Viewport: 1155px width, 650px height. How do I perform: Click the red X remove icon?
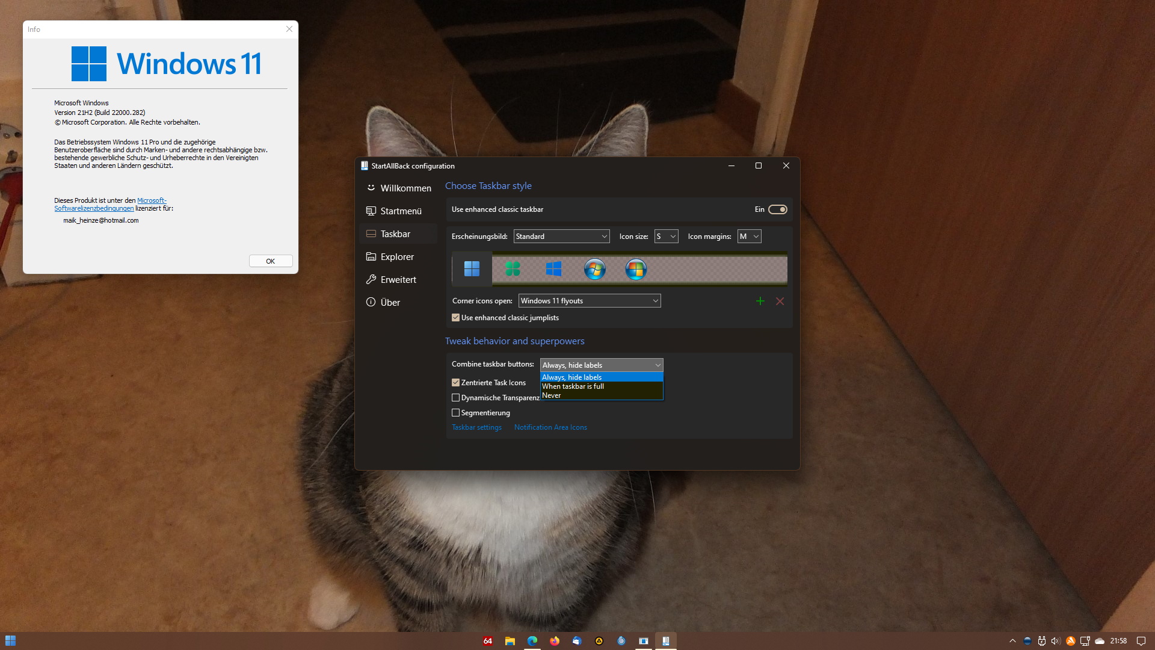(x=780, y=301)
